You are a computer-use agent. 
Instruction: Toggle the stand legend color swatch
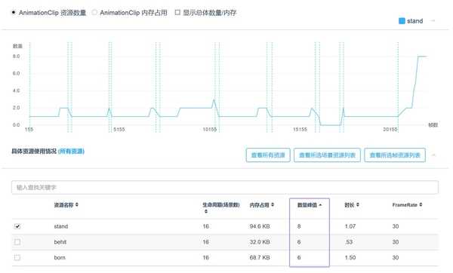(x=402, y=21)
